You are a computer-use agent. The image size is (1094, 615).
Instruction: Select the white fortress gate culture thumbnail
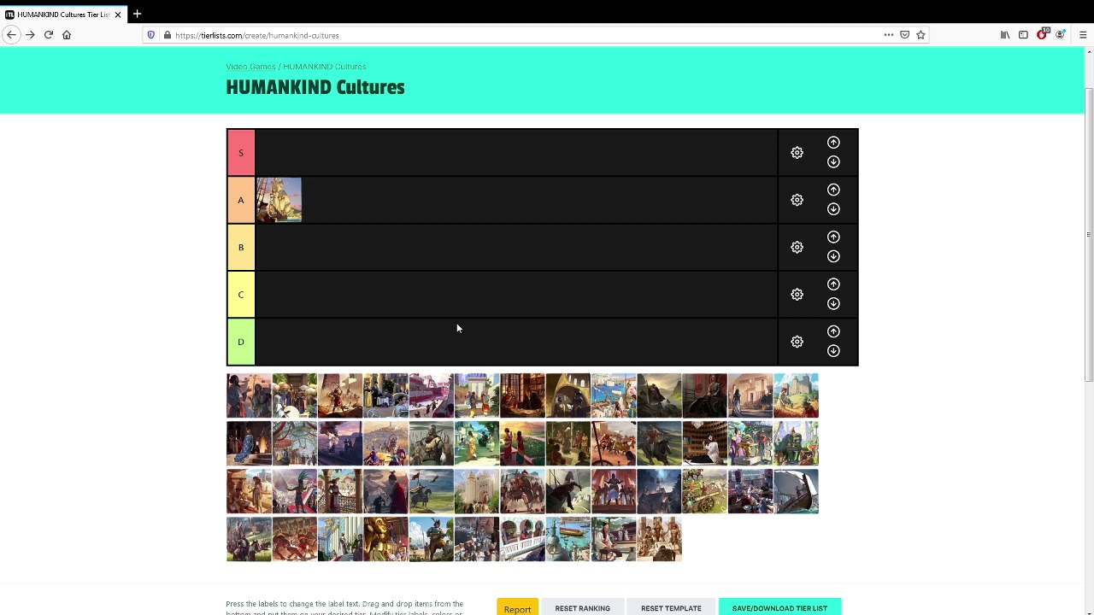click(477, 491)
